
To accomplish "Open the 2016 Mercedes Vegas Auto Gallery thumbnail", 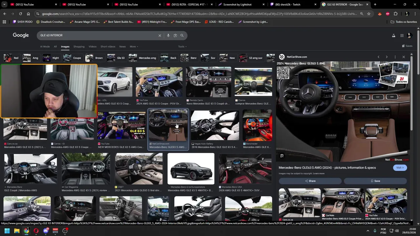I will pos(215,126).
